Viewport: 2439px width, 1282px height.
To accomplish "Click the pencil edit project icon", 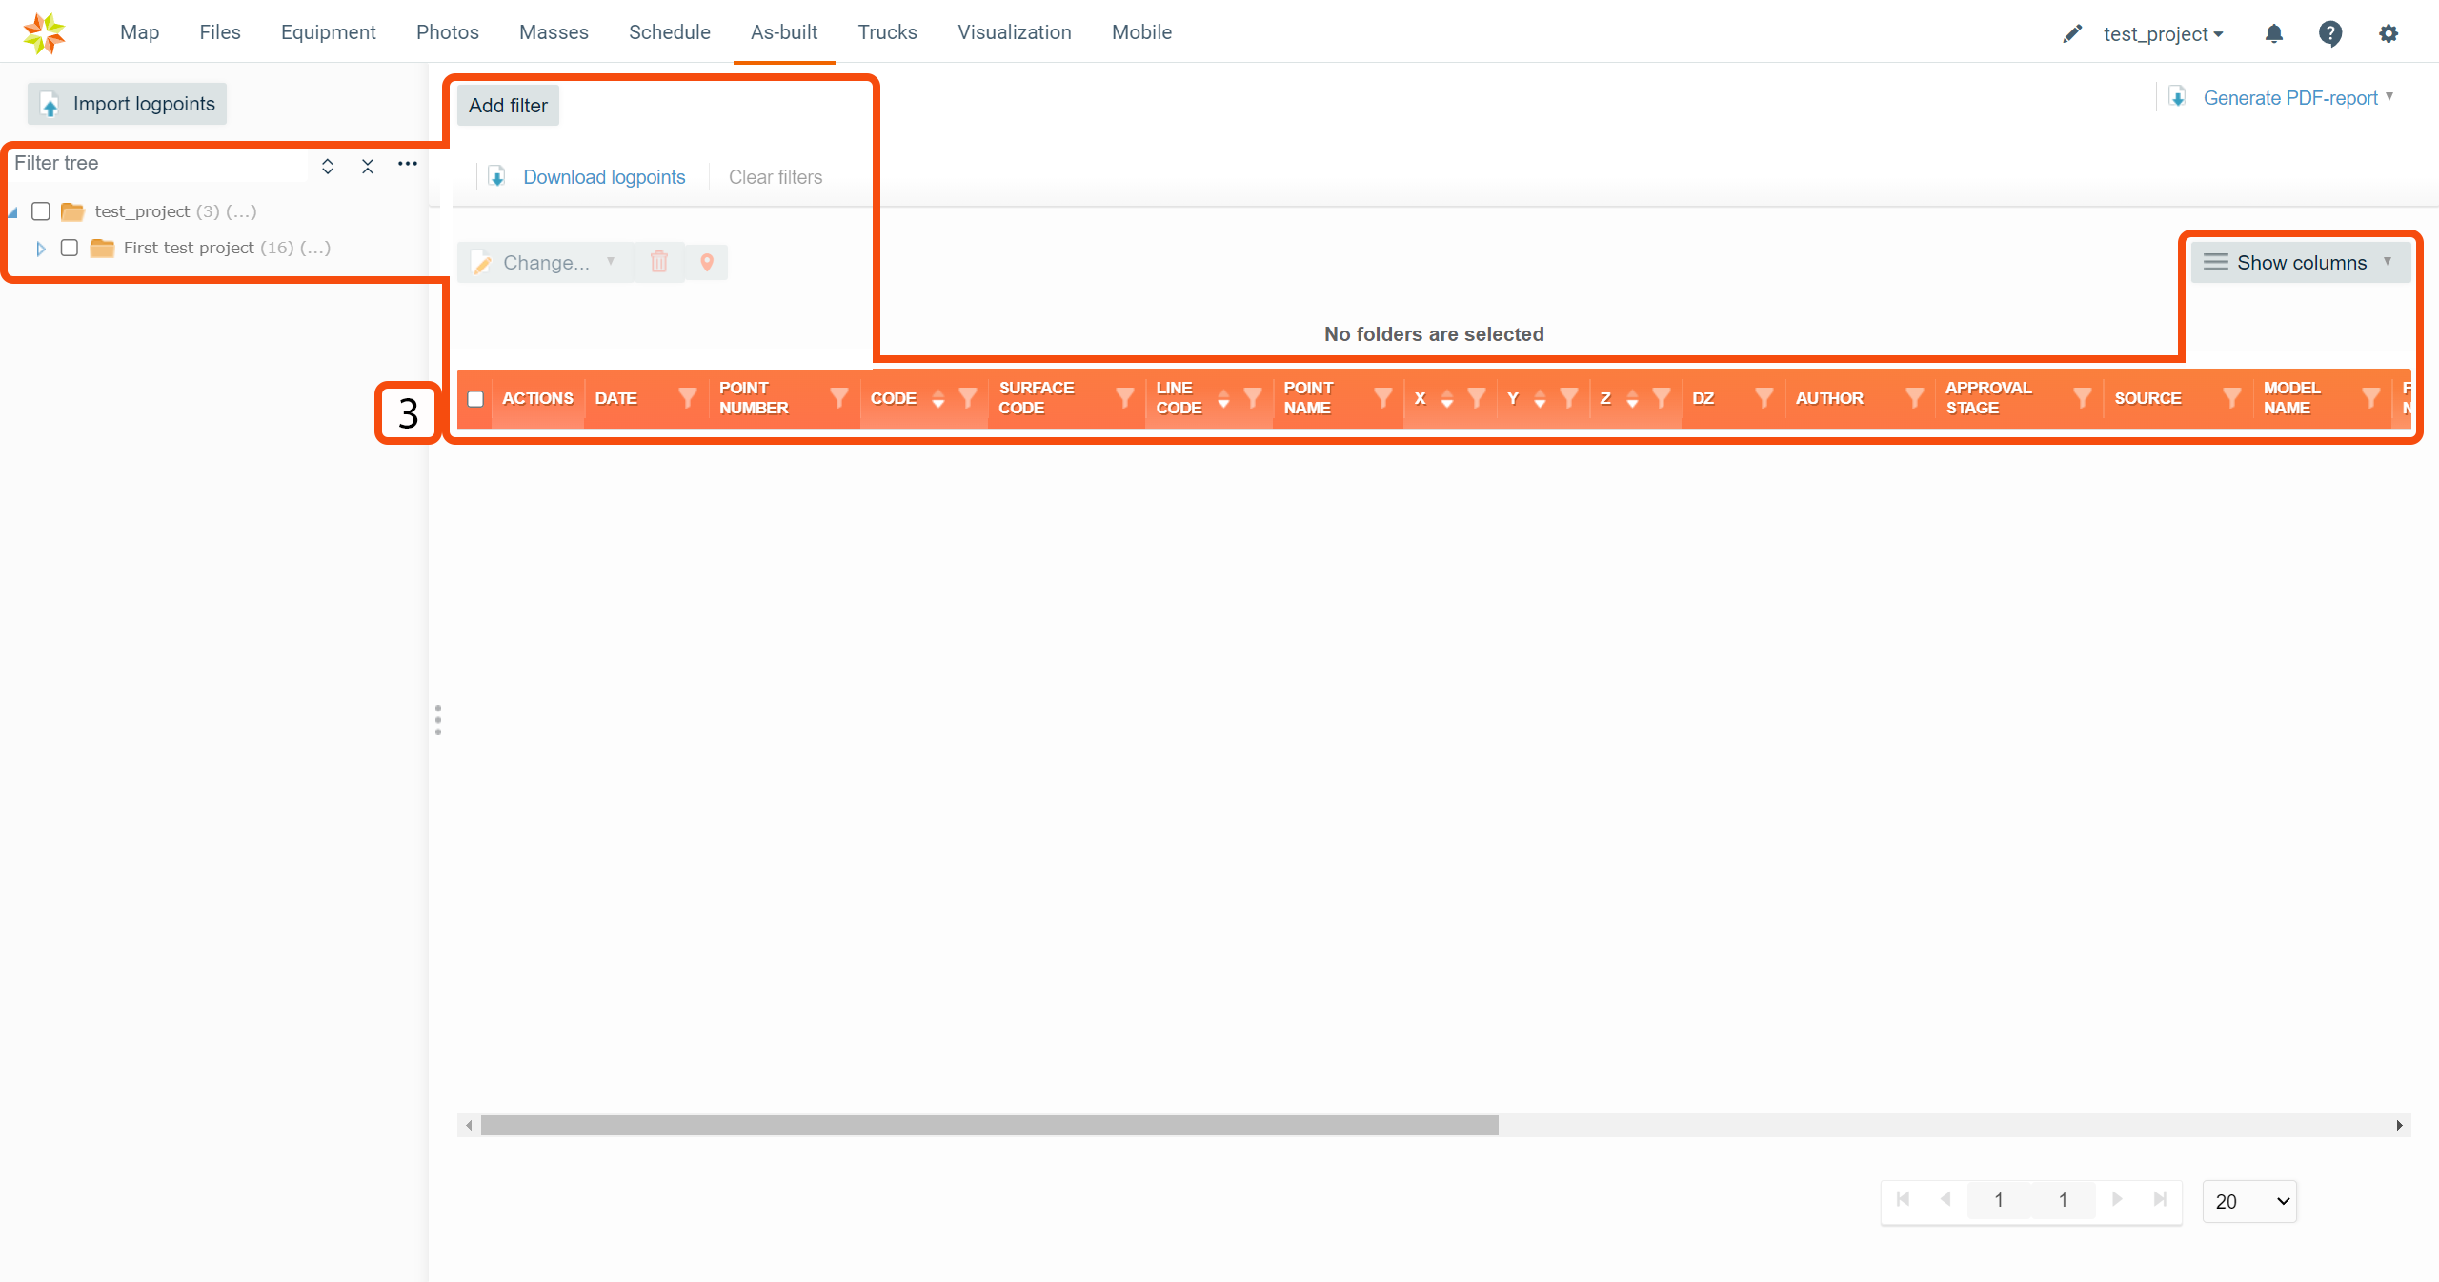I will [x=2072, y=33].
